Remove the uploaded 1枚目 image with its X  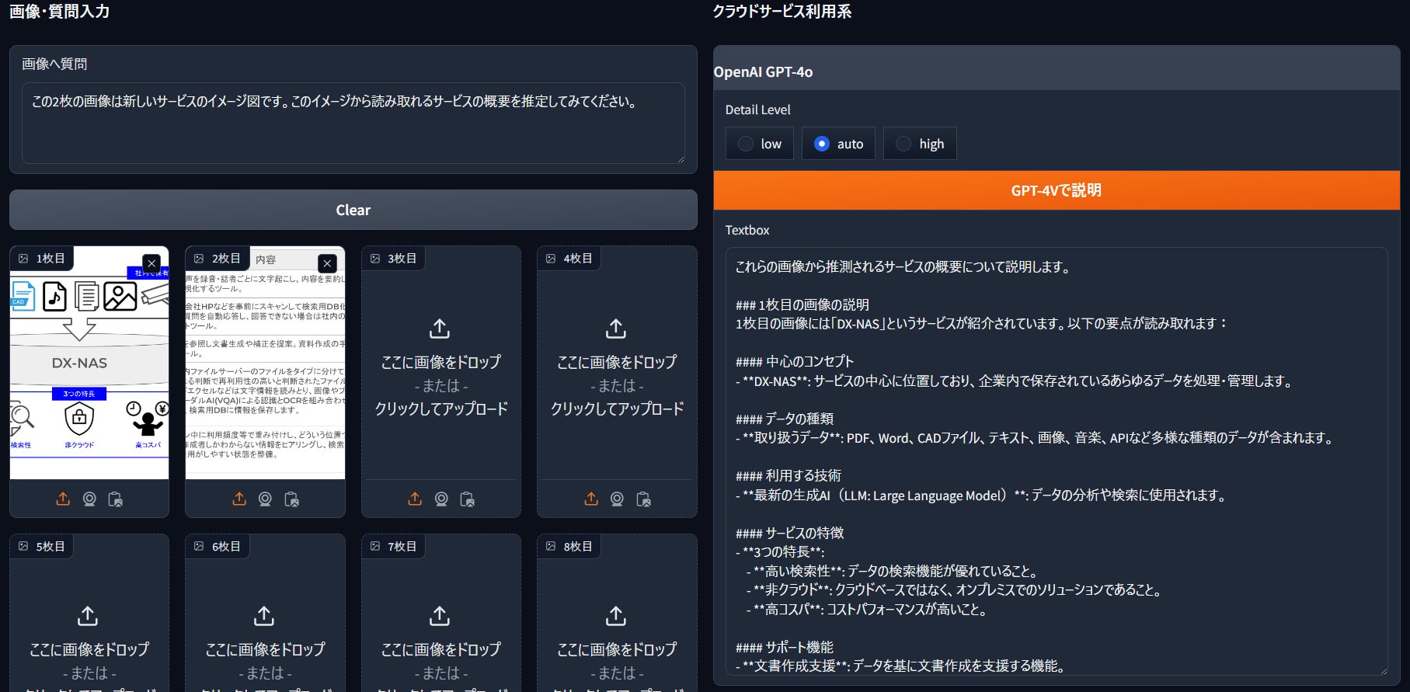click(151, 263)
